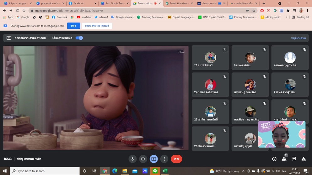Click Share this tab instead button

97,26
